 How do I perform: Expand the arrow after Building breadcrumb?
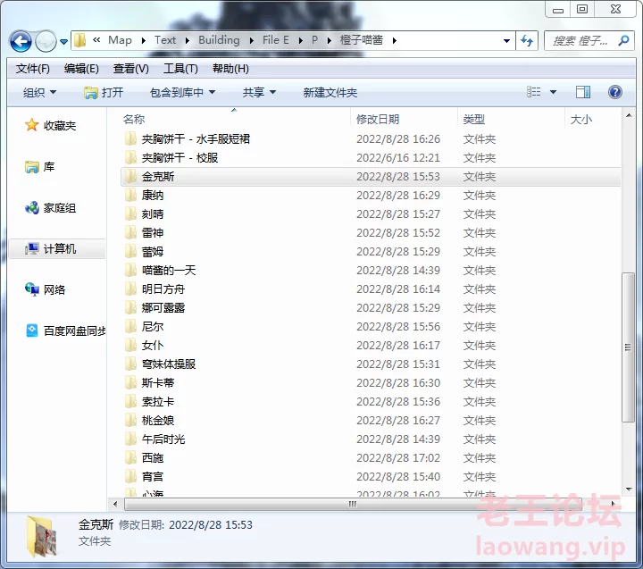[x=251, y=40]
